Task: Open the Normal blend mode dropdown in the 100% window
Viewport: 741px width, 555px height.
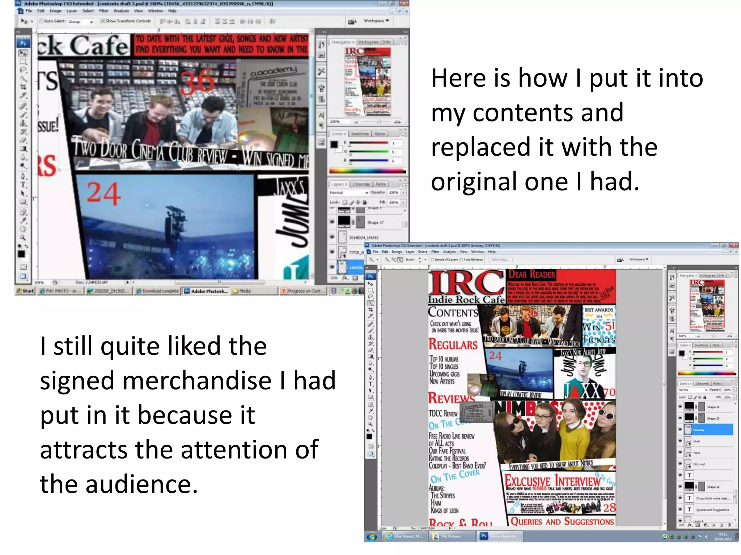Action: point(692,390)
